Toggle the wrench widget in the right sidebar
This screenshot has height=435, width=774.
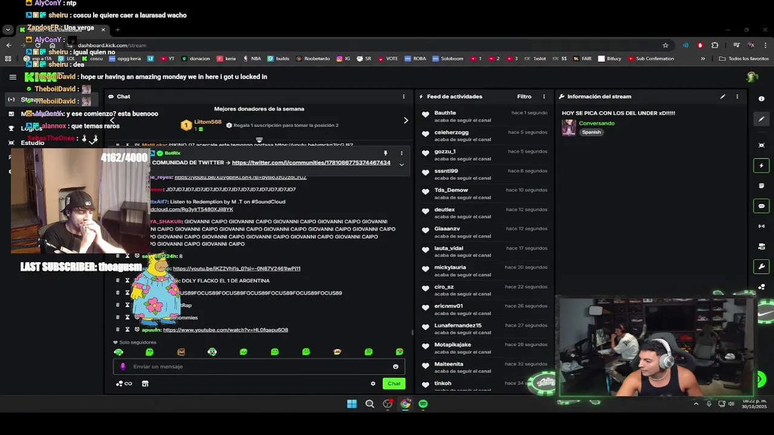(x=761, y=266)
